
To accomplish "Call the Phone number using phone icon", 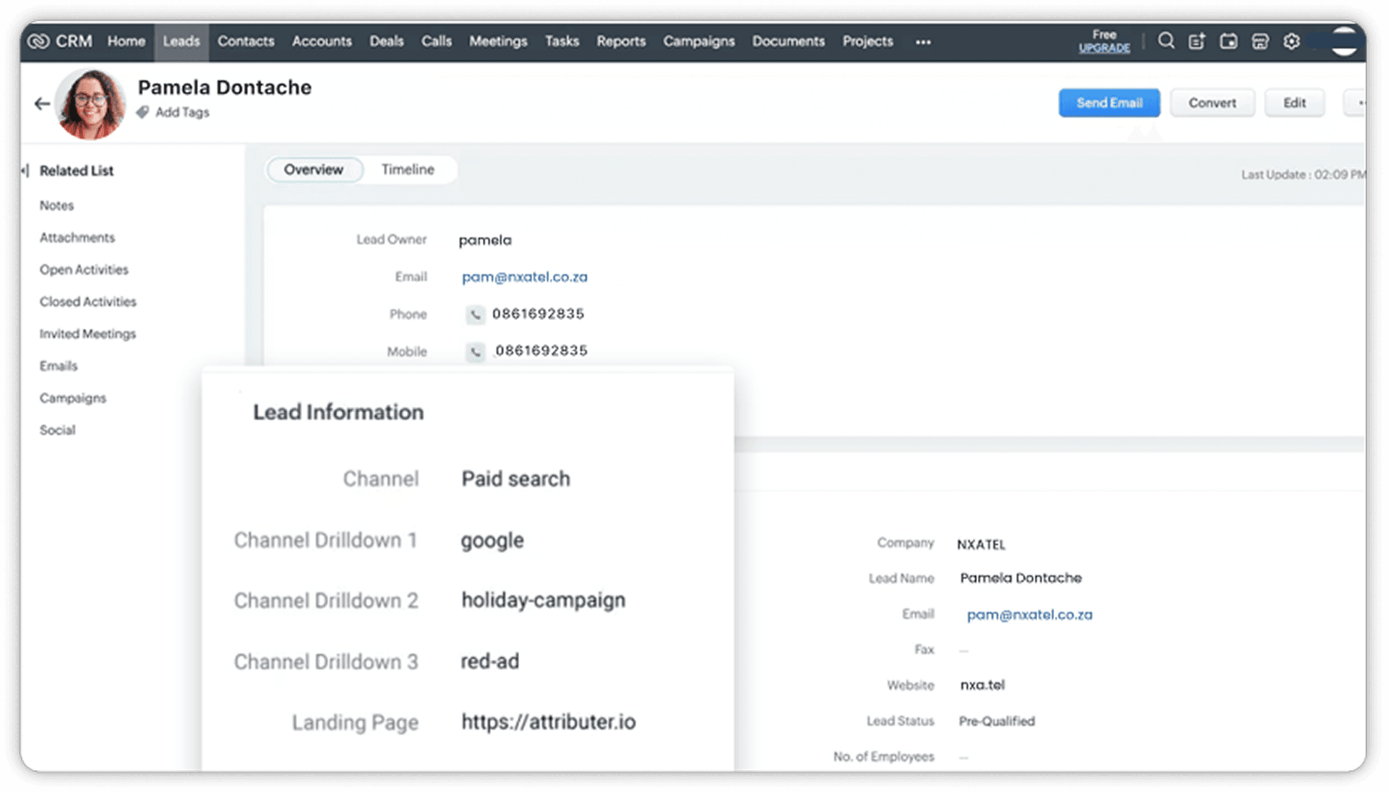I will [x=475, y=314].
